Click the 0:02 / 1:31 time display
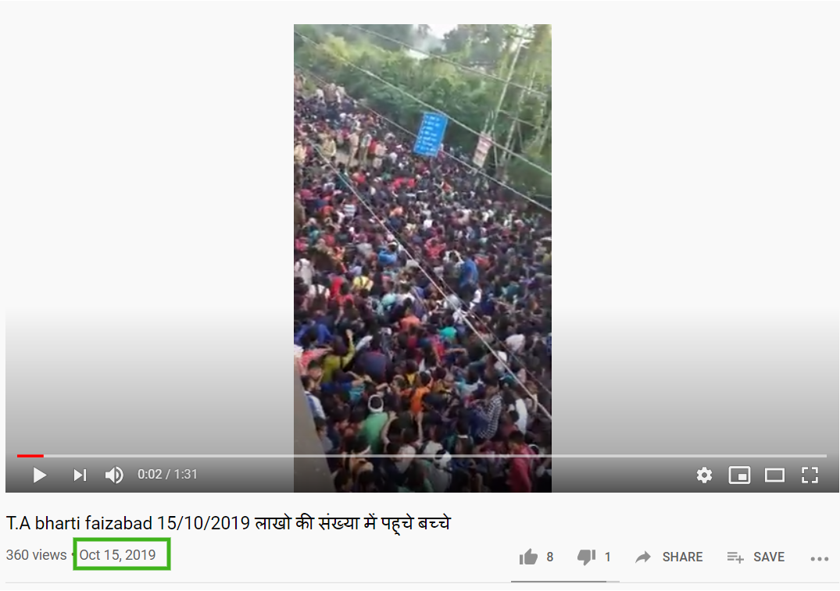The height and width of the screenshot is (591, 840). pos(167,475)
